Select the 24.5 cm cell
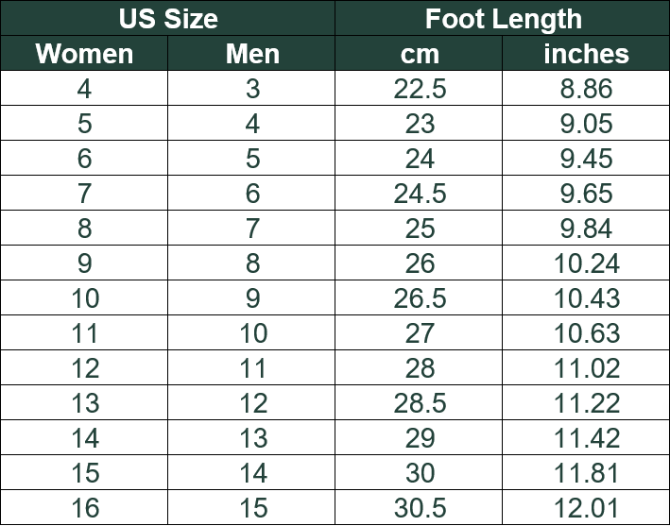Image resolution: width=670 pixels, height=526 pixels. [420, 195]
